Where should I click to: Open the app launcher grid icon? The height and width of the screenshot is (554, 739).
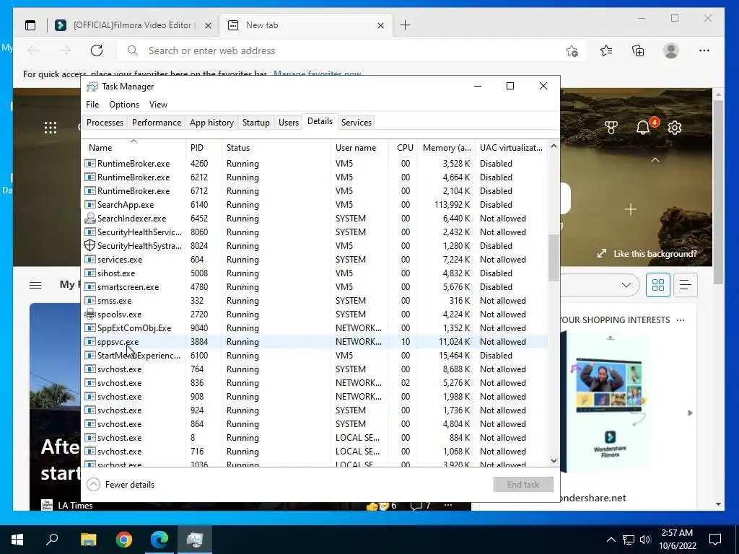[51, 128]
